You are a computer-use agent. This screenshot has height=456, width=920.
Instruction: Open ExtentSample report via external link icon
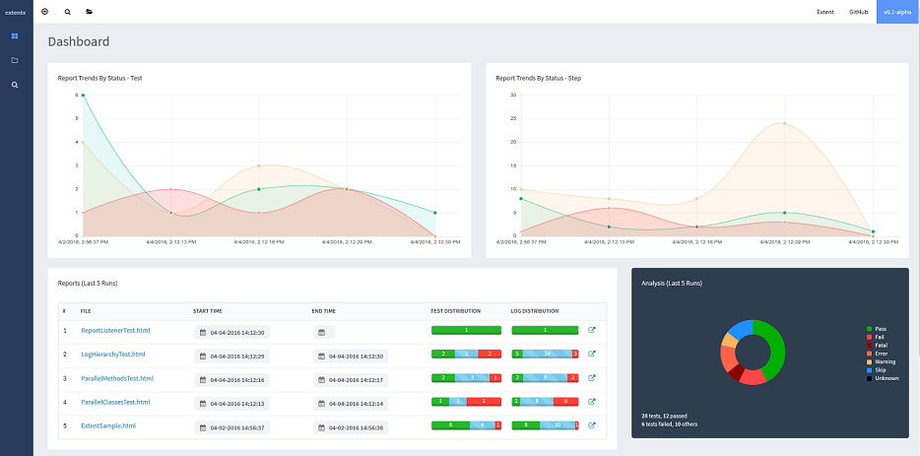click(x=592, y=425)
